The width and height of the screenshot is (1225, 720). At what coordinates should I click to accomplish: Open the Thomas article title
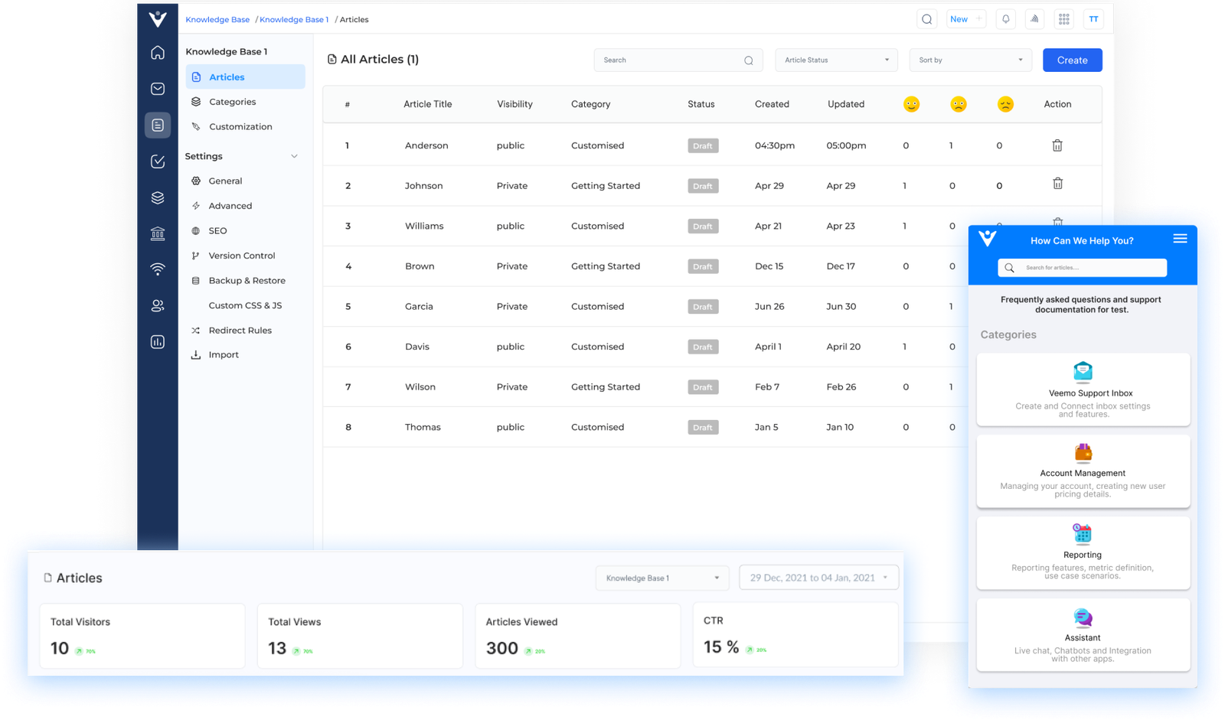423,428
